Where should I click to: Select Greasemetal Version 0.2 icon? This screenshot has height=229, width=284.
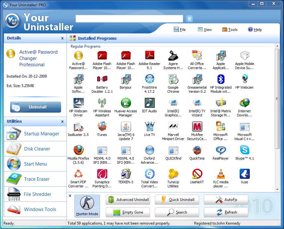tap(197, 79)
